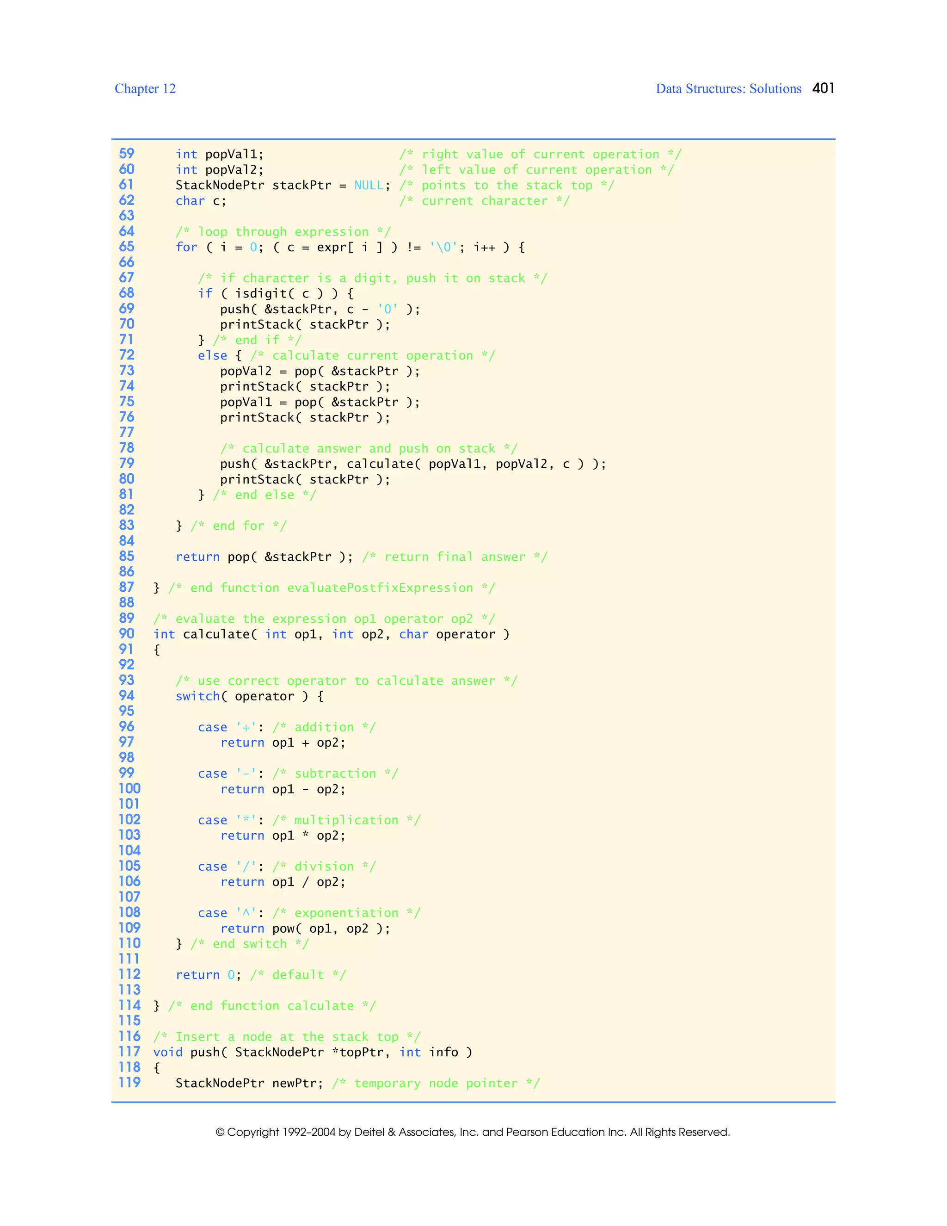
Task: Click the 'Chapter 12' header text
Action: pyautogui.click(x=145, y=89)
